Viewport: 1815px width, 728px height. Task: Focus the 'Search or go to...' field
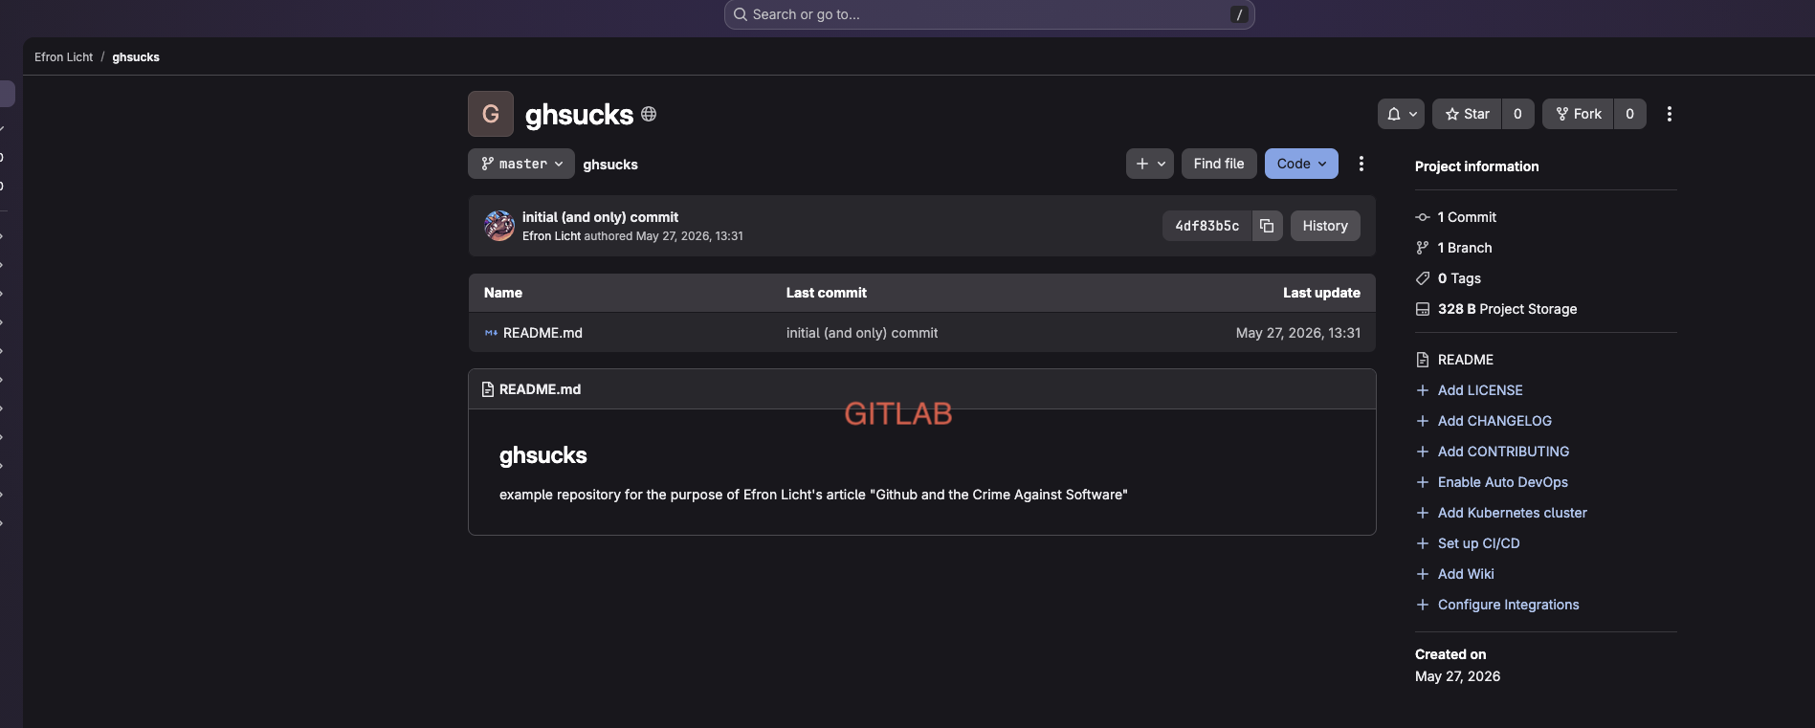[989, 14]
